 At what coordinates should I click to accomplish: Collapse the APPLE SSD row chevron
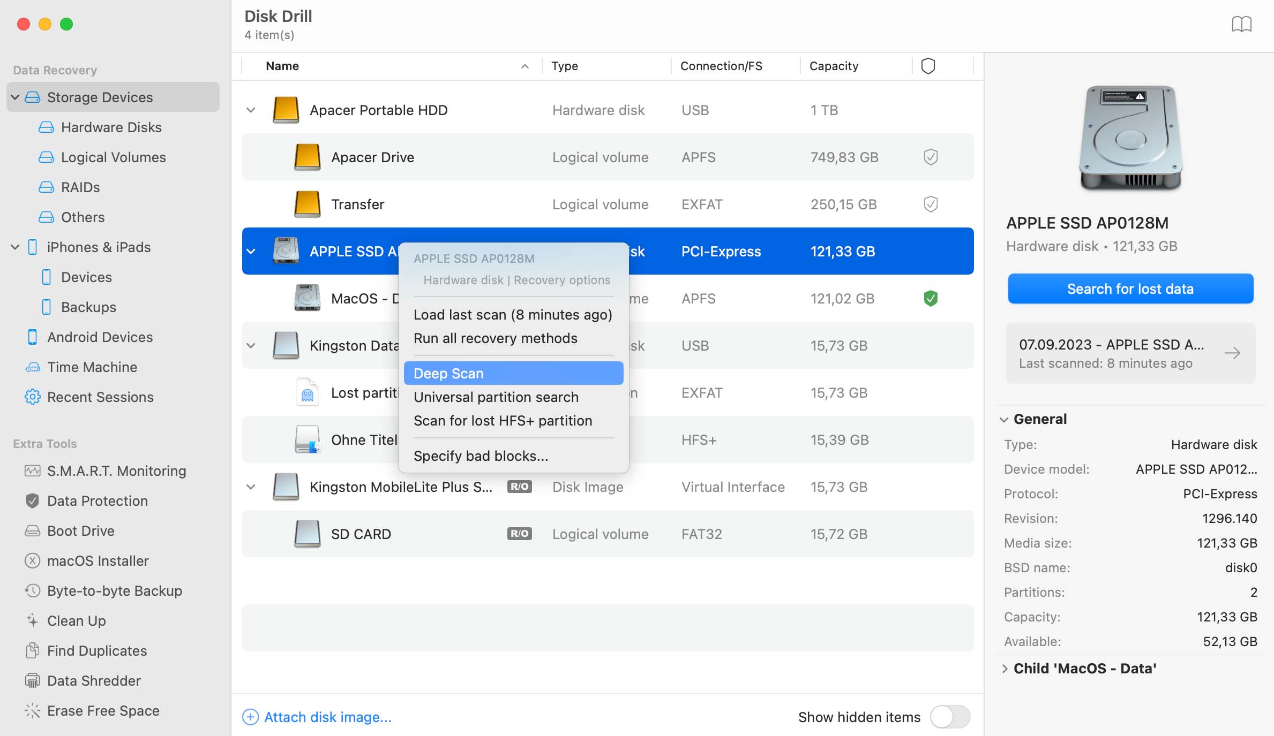tap(251, 251)
